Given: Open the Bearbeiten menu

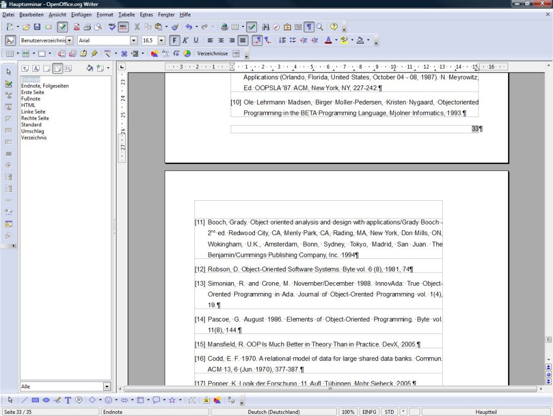Looking at the screenshot, I should [x=31, y=15].
